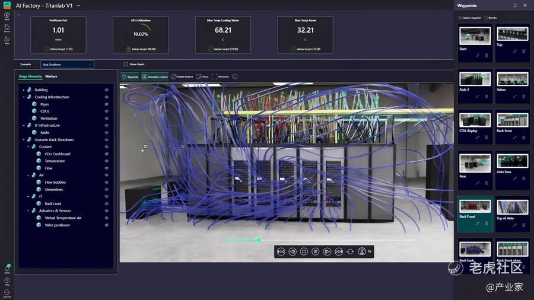Viewport: 534px width, 300px height.
Task: Toggle visibility of Streamlines
Action: [x=107, y=190]
